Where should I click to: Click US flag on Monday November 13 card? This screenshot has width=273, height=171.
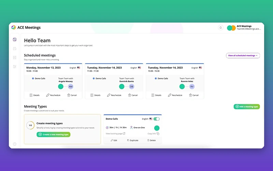point(78,68)
